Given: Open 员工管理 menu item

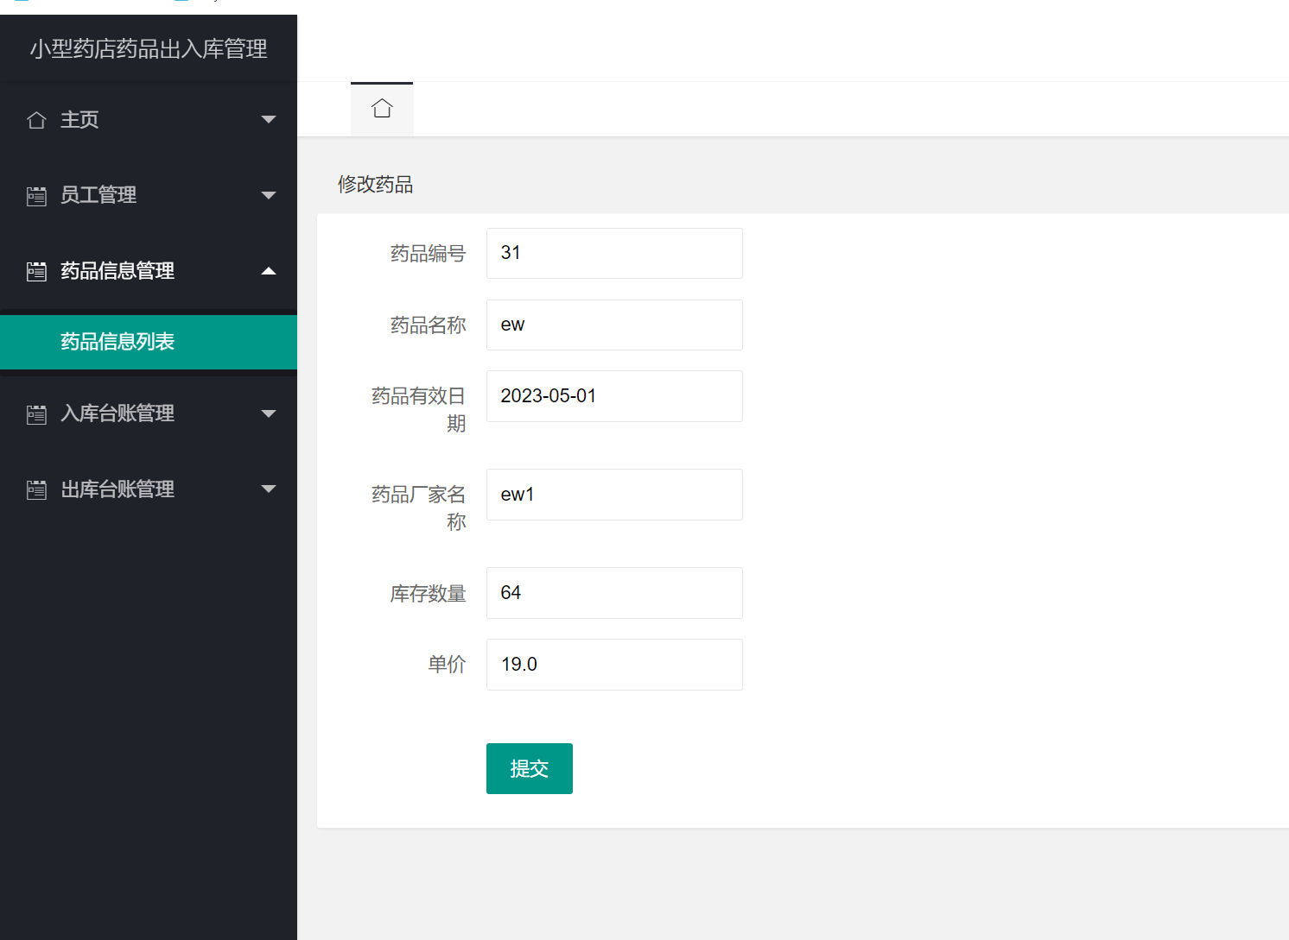Looking at the screenshot, I should pos(149,195).
